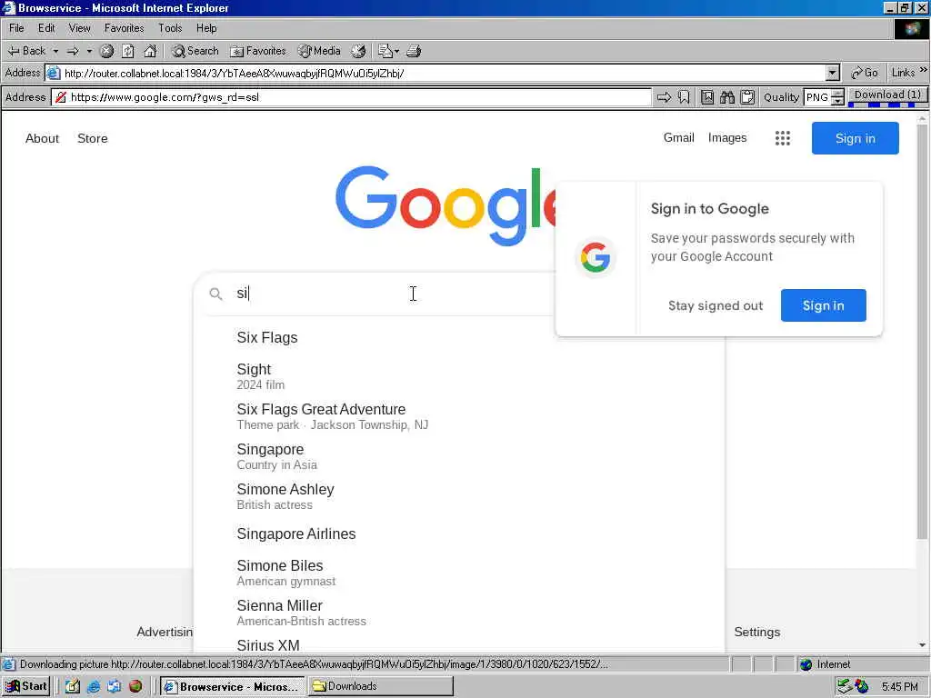The height and width of the screenshot is (698, 931).
Task: Open the Help menu
Action: pyautogui.click(x=206, y=28)
